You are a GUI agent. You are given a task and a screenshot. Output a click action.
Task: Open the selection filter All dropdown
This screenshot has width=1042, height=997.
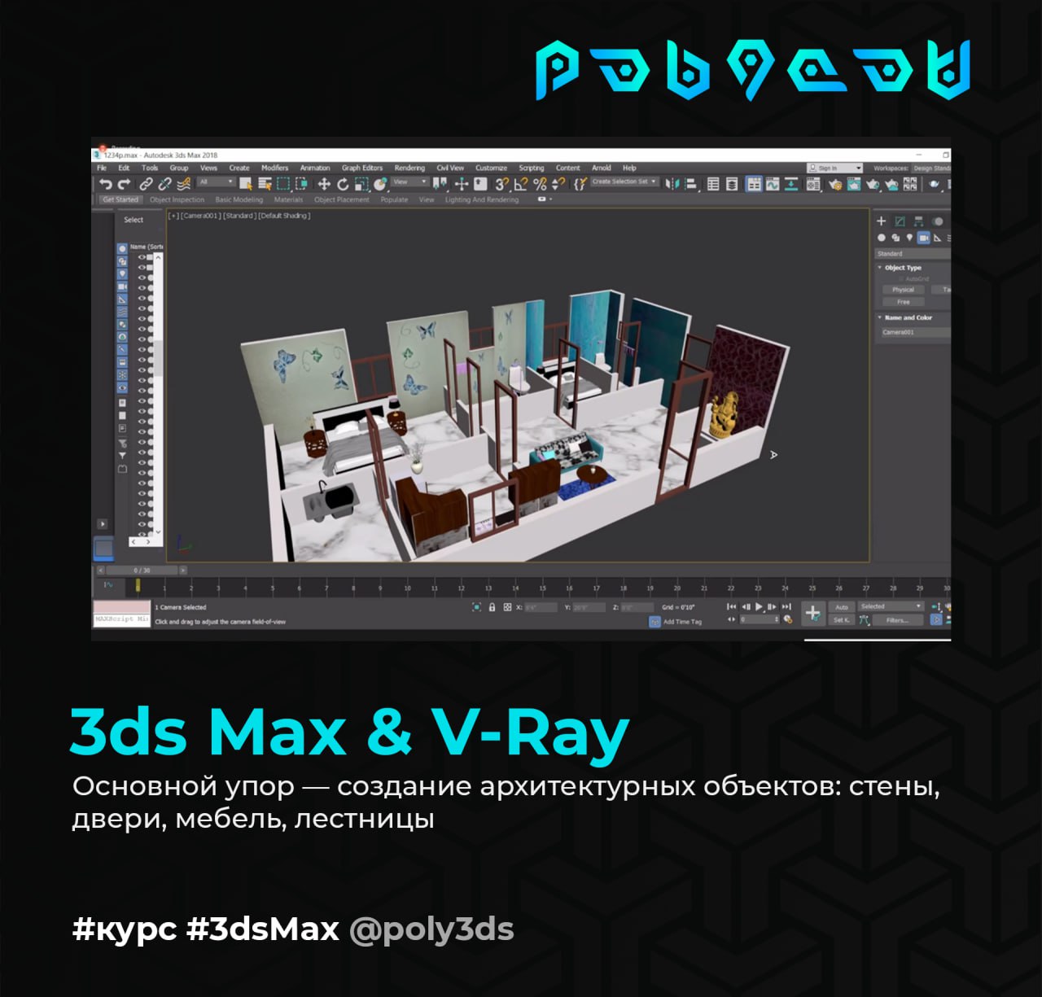(217, 182)
